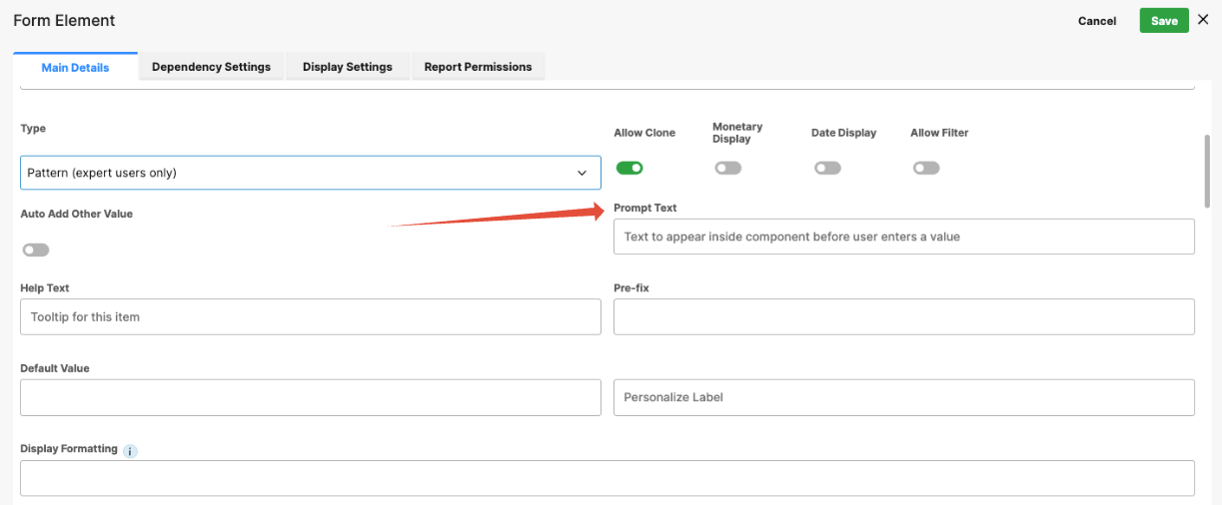Close the Form Element dialog
Image resolution: width=1222 pixels, height=505 pixels.
click(1203, 20)
